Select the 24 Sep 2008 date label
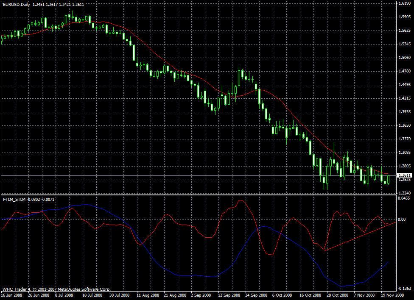Screen dimensions: 414x300 click(x=257, y=295)
